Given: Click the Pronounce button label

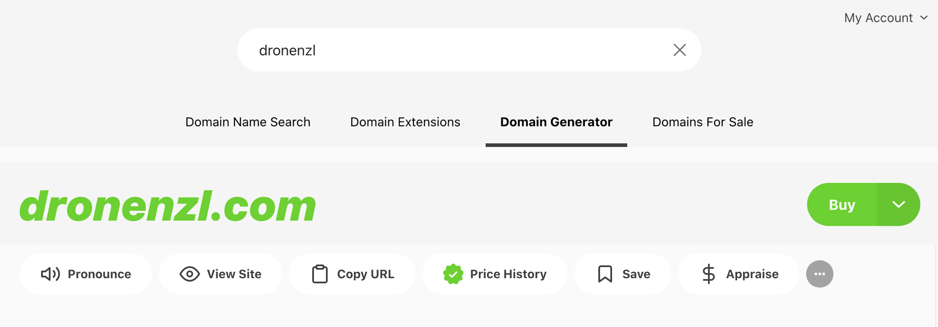Looking at the screenshot, I should click(99, 274).
